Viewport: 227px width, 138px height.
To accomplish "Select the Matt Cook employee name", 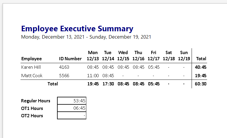I will click(32, 75).
